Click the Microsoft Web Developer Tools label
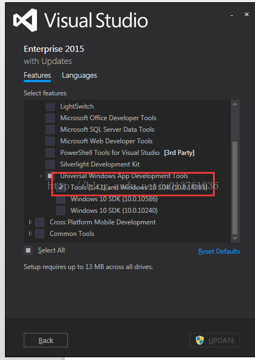Image resolution: width=255 pixels, height=360 pixels. (x=106, y=141)
